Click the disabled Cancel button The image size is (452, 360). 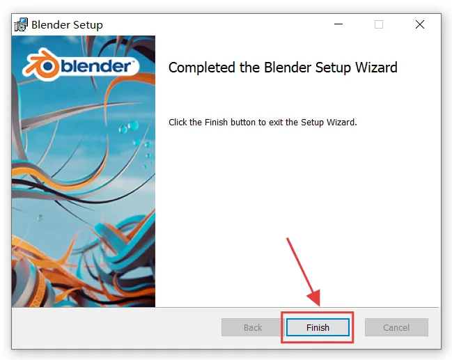tap(396, 327)
